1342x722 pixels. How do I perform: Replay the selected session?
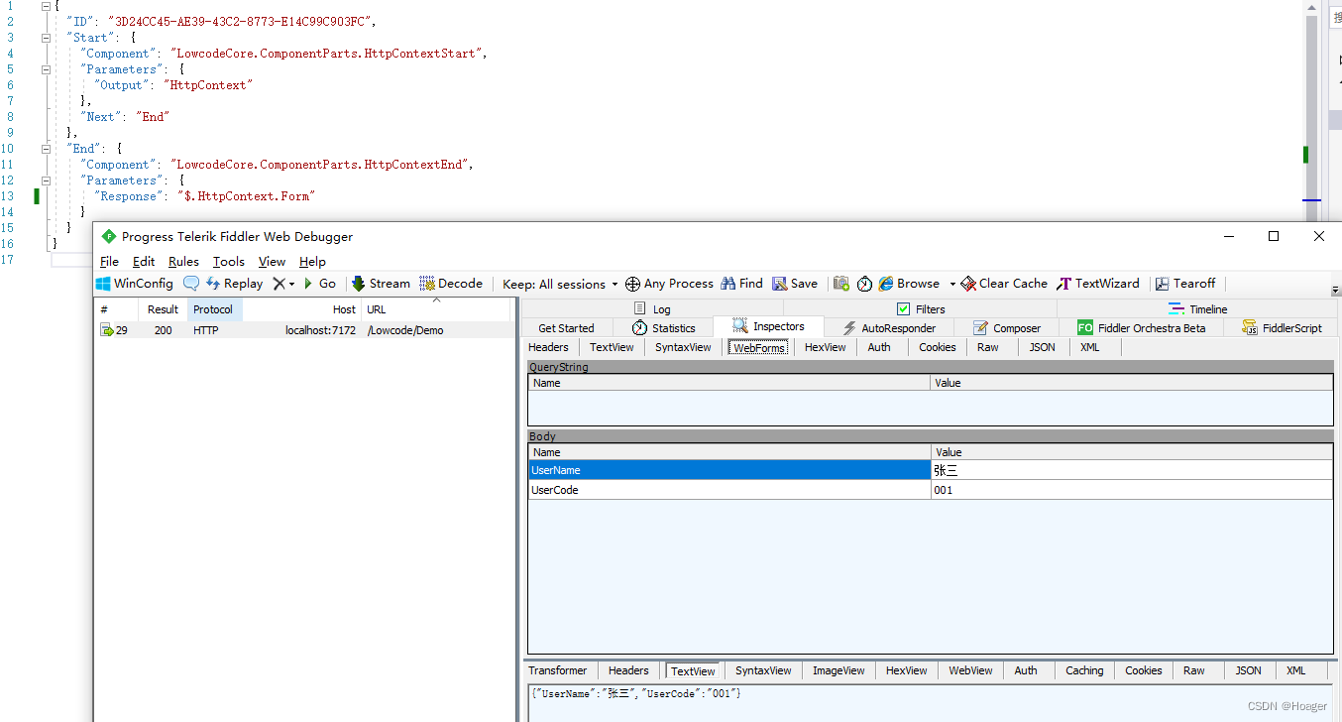234,284
